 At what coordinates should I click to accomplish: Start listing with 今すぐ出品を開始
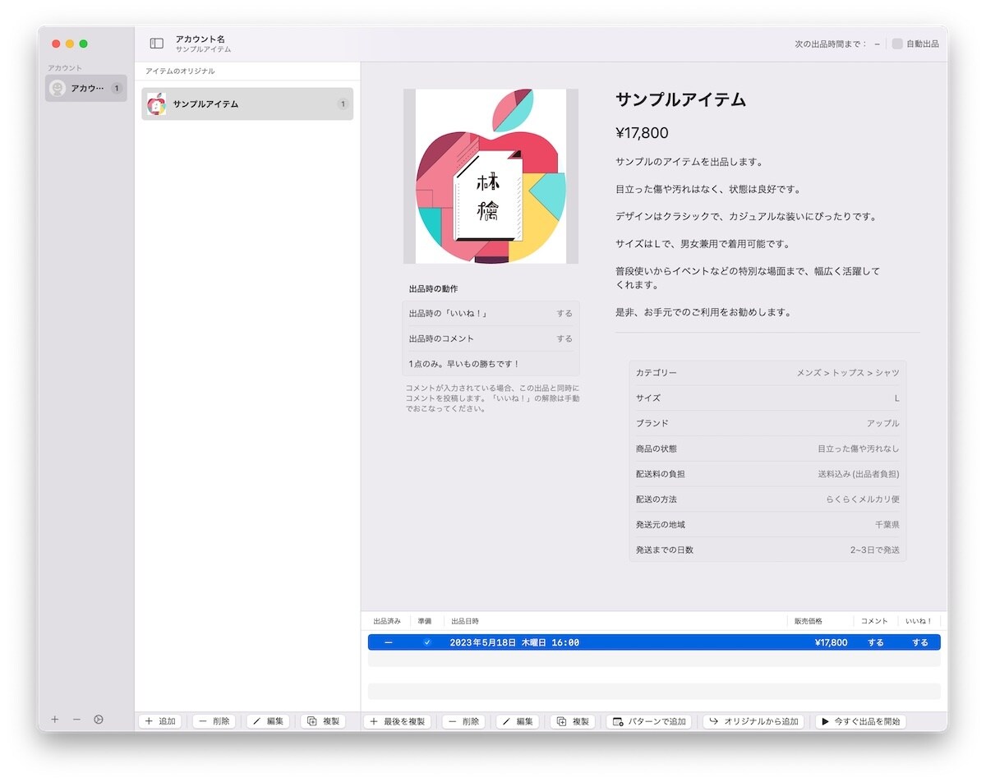[860, 721]
